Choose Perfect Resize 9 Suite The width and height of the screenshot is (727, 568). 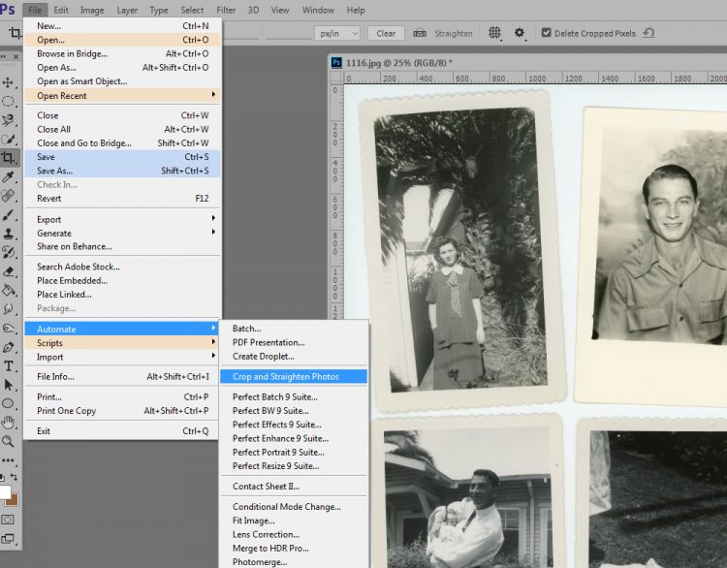[x=294, y=466]
